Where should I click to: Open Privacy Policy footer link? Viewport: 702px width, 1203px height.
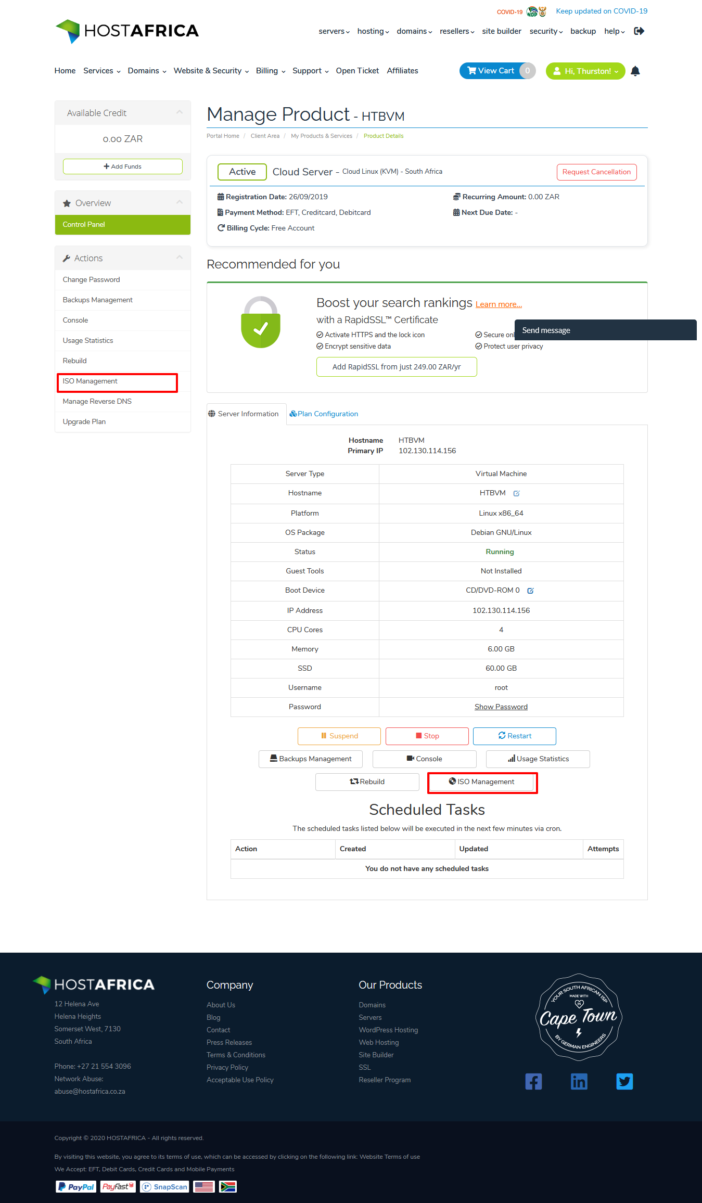pyautogui.click(x=227, y=1068)
